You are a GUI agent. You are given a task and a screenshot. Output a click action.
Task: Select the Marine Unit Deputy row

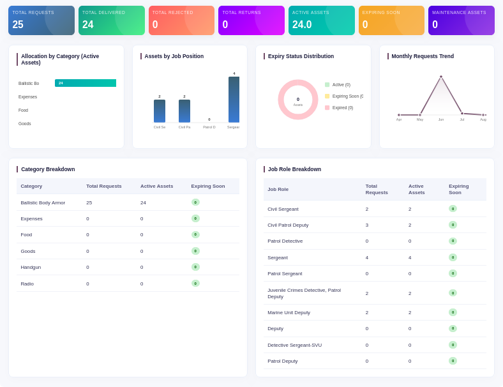(x=375, y=312)
